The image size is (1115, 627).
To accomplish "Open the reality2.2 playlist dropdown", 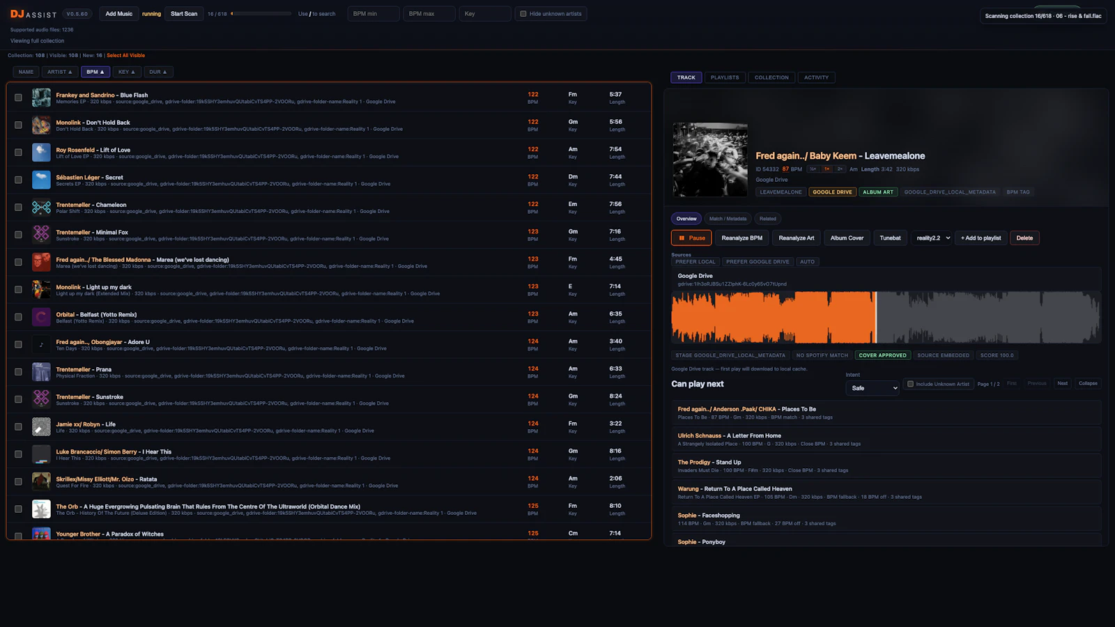I will (933, 238).
